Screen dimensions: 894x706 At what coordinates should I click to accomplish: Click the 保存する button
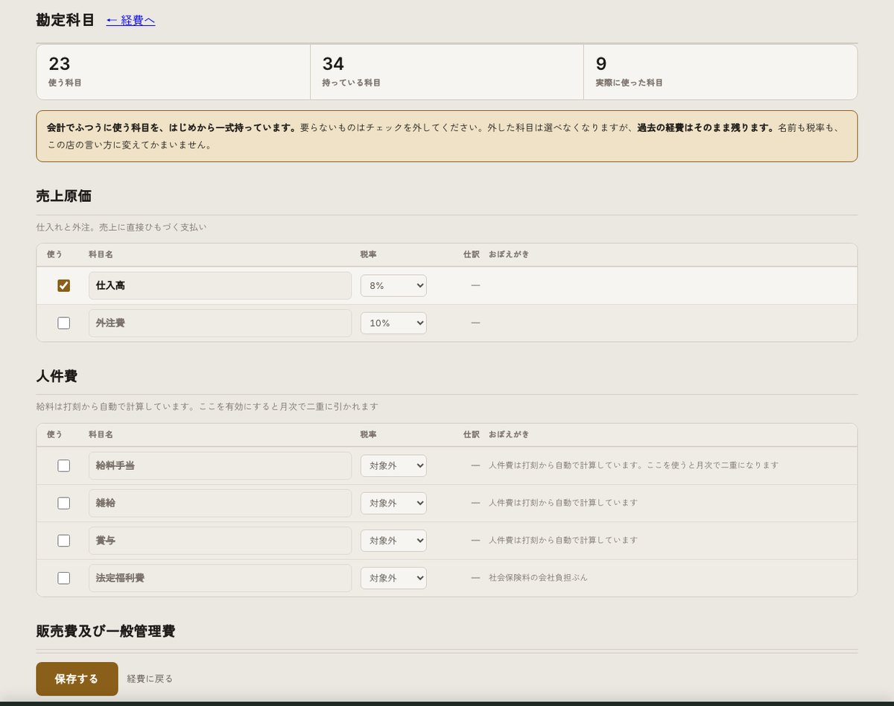77,679
